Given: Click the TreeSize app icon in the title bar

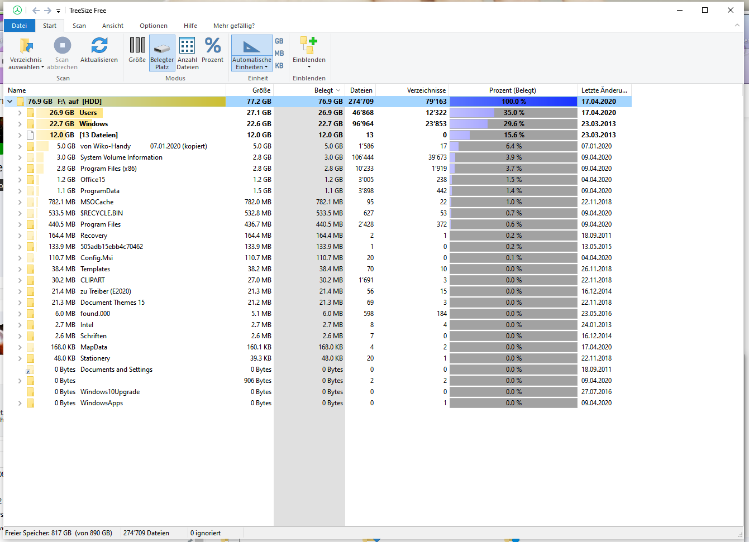Looking at the screenshot, I should pos(17,10).
